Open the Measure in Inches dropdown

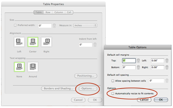[x=85, y=25]
